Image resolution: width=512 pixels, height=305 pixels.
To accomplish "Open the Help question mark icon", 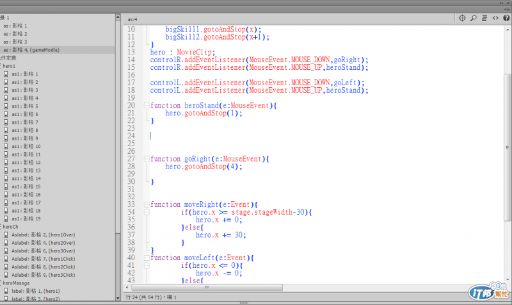I will tap(506, 18).
